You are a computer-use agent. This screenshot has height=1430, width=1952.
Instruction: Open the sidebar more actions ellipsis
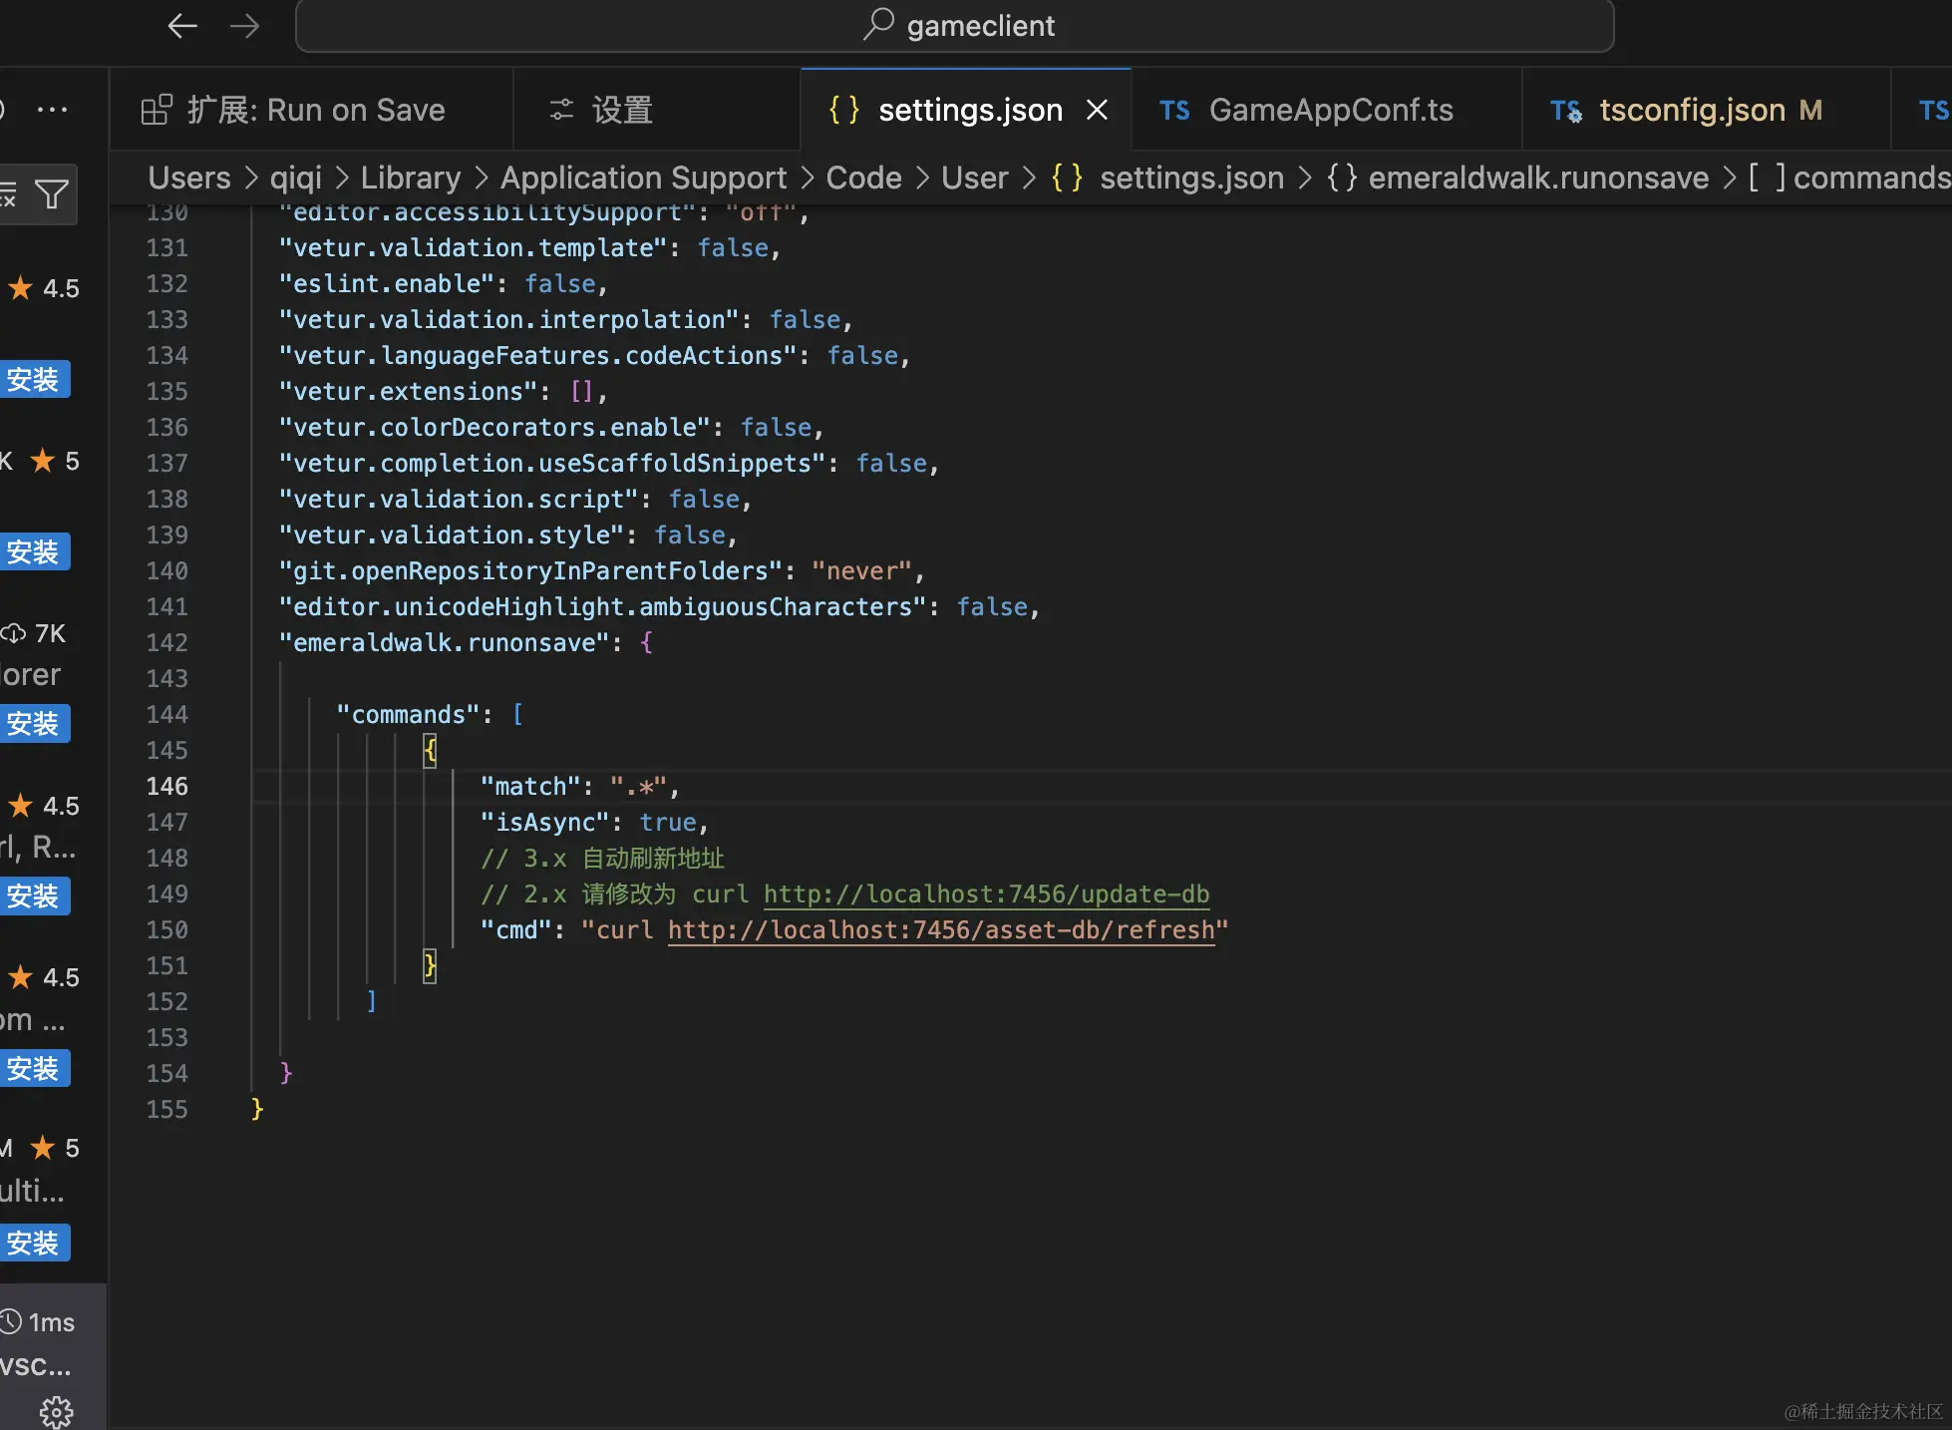coord(52,110)
